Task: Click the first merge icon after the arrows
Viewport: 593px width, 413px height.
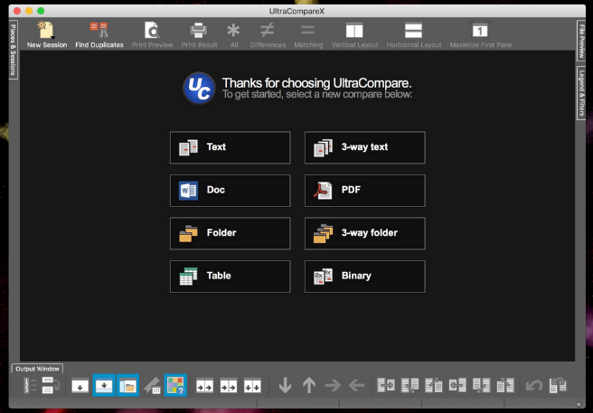Action: pyautogui.click(x=386, y=385)
